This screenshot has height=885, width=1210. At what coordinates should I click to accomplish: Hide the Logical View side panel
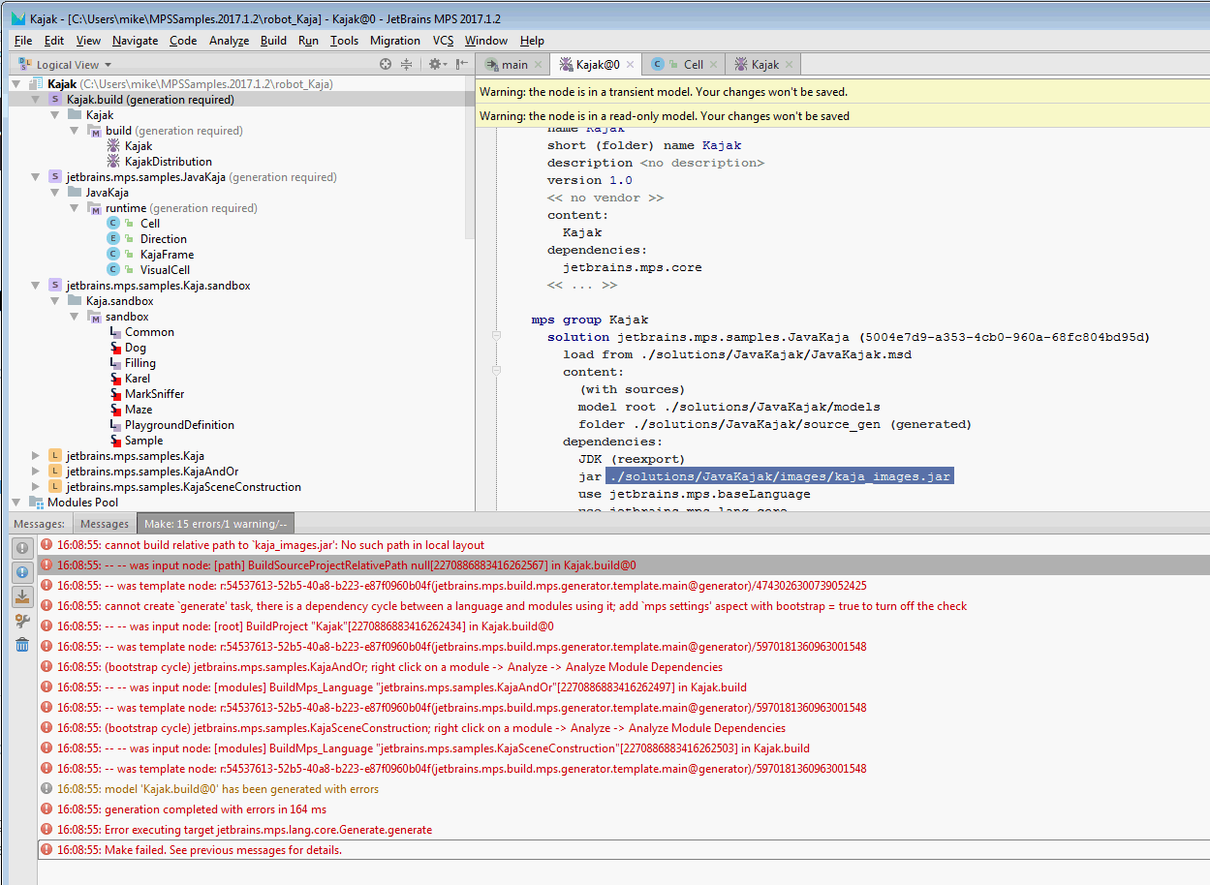pos(462,65)
